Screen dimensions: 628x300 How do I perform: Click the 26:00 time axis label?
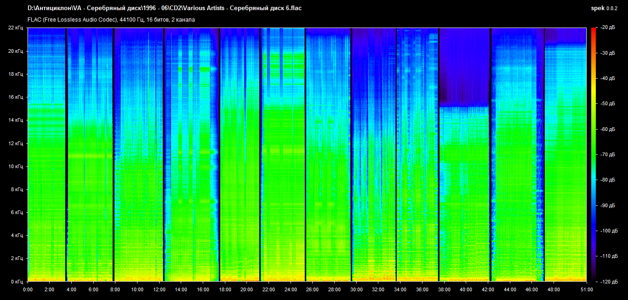(313, 289)
